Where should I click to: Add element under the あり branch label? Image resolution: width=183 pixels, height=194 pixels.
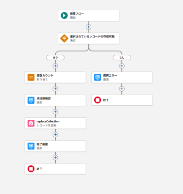point(55,66)
